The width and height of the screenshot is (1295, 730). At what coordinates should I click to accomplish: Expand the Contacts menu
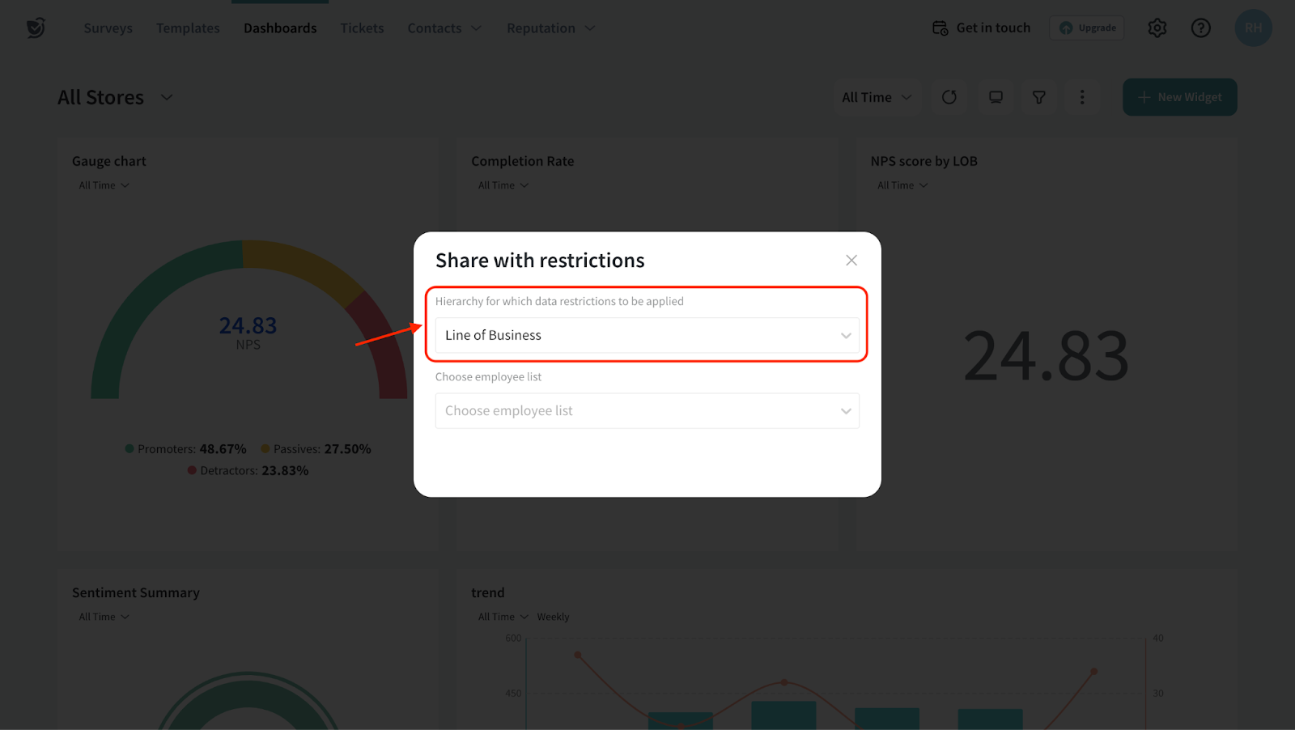click(444, 28)
